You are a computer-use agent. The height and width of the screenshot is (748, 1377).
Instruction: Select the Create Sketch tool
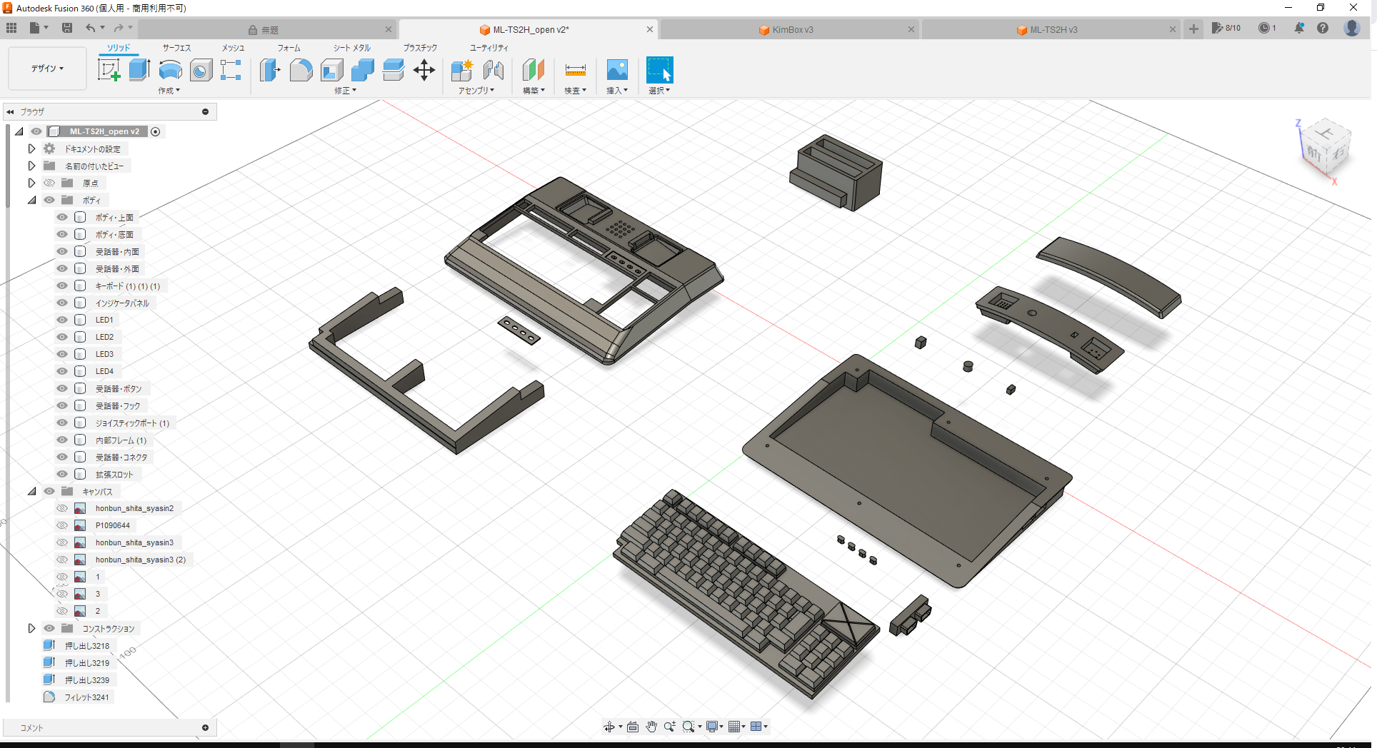coord(109,69)
